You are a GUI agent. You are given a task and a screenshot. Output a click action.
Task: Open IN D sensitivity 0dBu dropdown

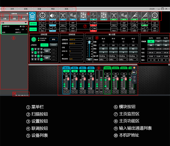(x=133, y=60)
